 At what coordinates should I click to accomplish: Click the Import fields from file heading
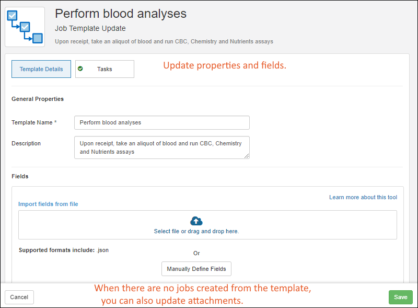[x=48, y=204]
